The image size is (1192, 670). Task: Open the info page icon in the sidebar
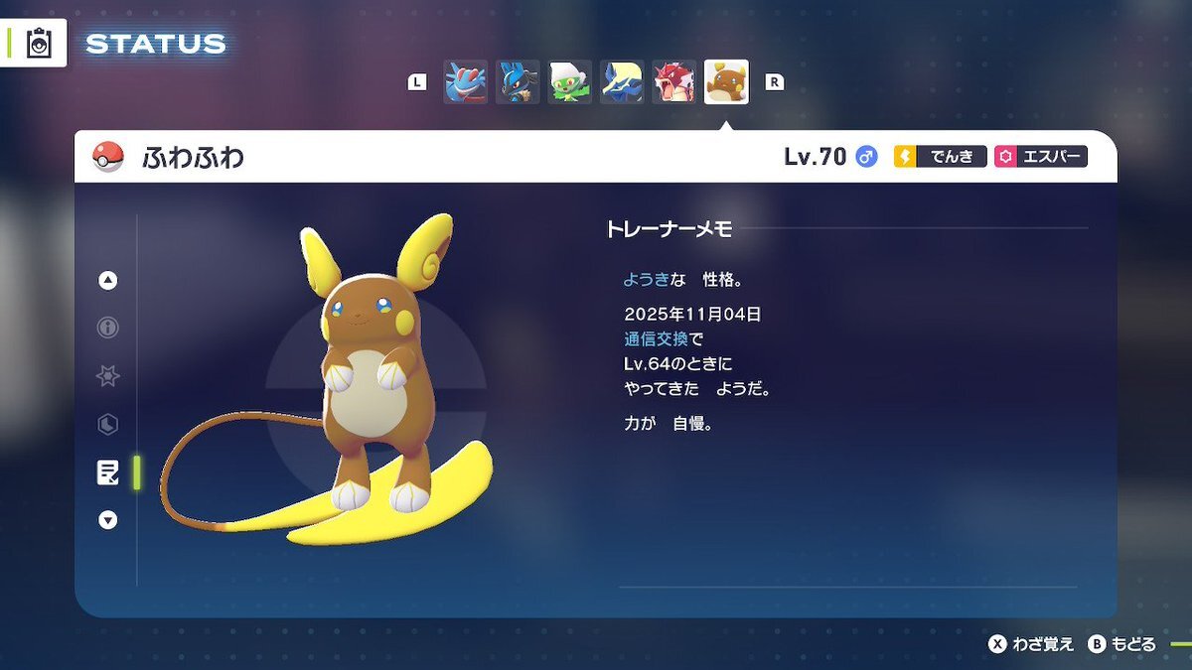[x=108, y=328]
